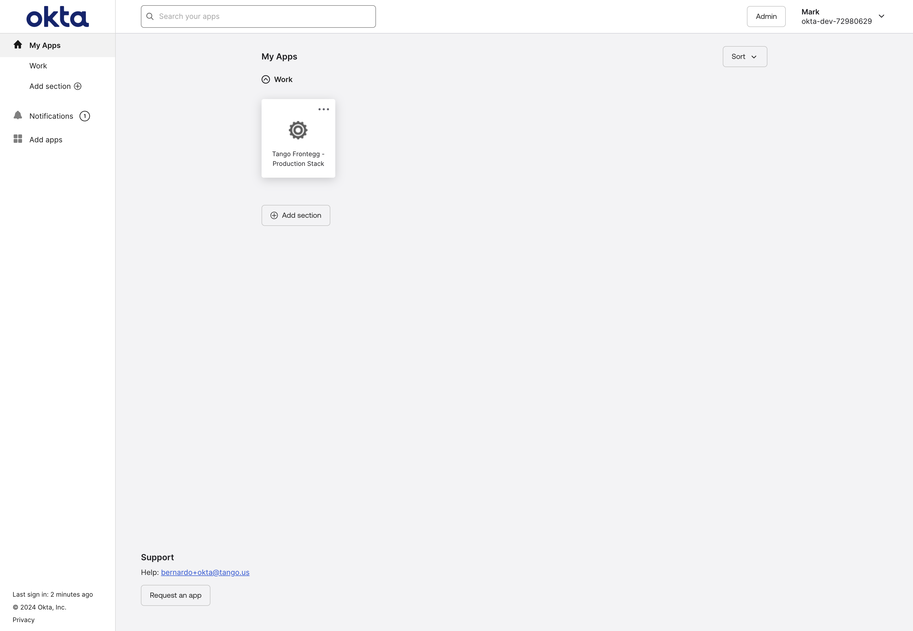Click Request an app button
The image size is (913, 631).
(176, 595)
